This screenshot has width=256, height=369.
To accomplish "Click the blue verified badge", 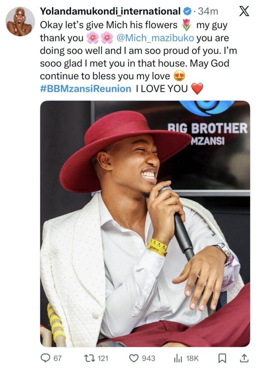I will [187, 12].
